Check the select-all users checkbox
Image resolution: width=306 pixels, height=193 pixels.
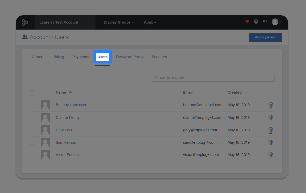point(32,92)
